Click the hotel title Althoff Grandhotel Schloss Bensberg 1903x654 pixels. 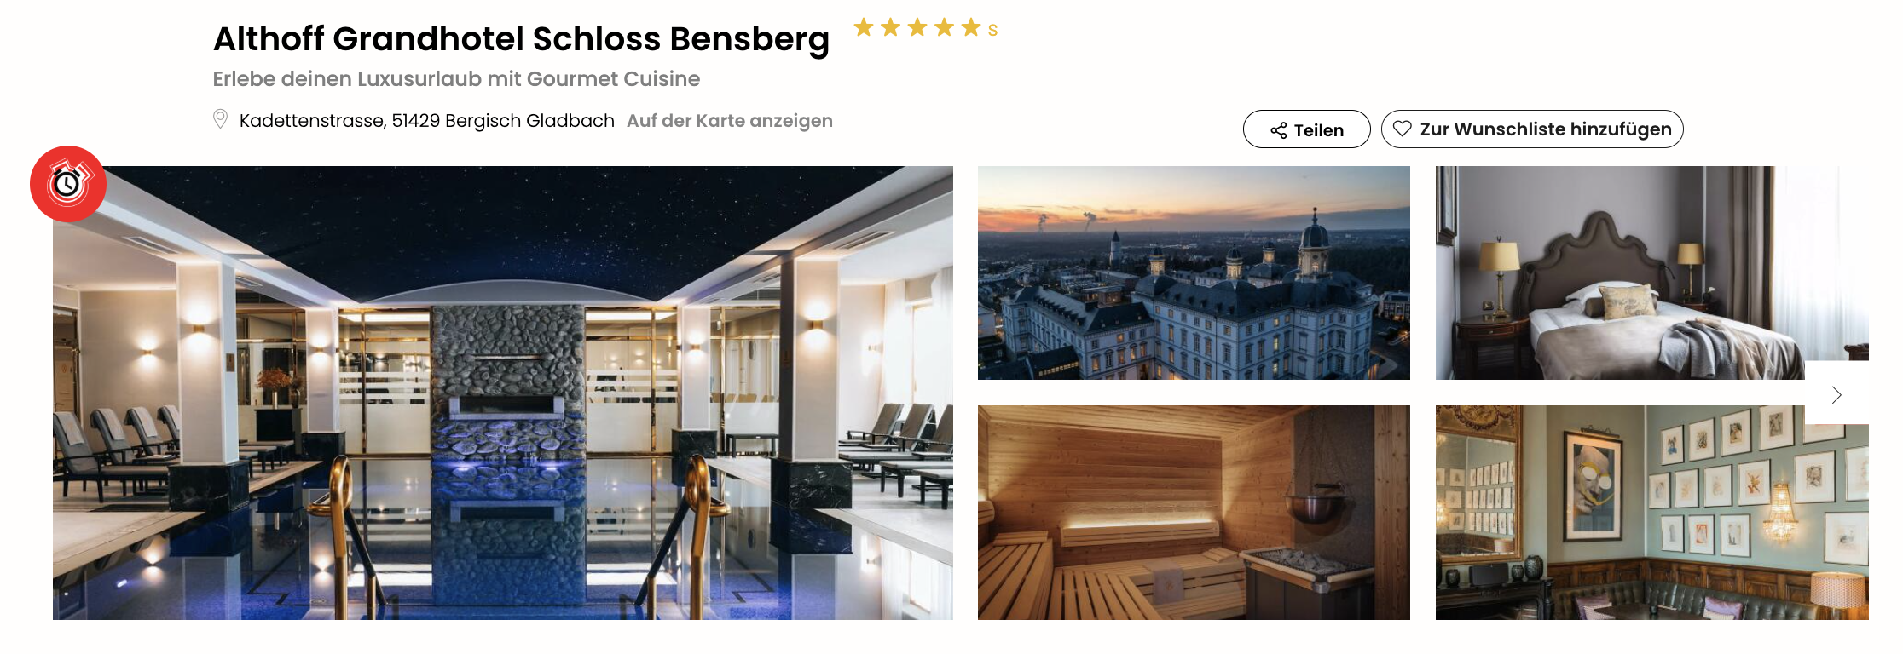click(521, 39)
